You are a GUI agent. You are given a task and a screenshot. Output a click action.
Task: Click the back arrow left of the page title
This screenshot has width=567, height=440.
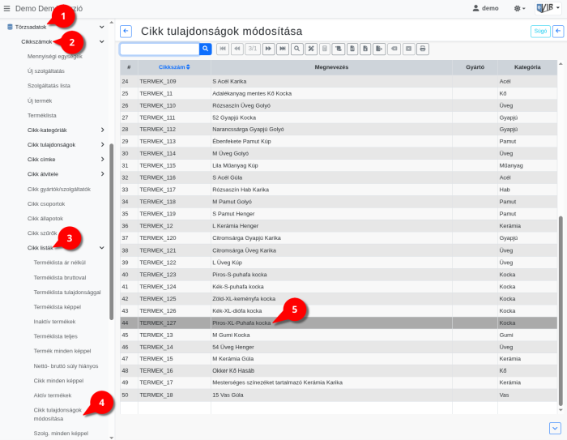pos(126,31)
